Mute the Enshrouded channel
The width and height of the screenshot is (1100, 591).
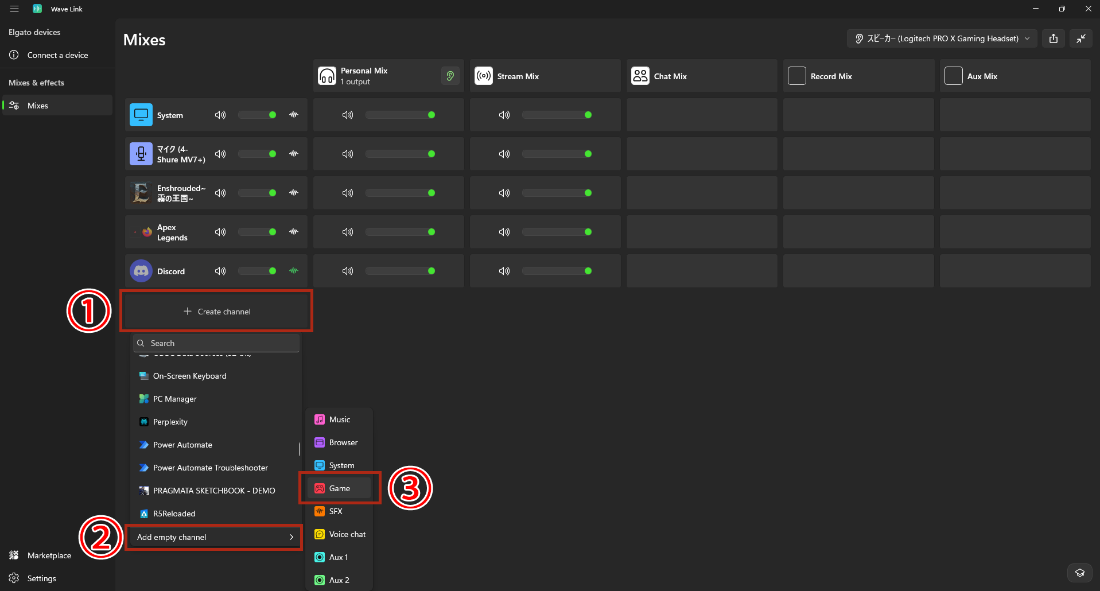(x=220, y=193)
